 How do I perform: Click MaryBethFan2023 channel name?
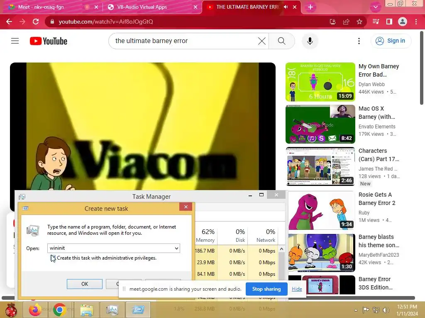[x=379, y=255]
